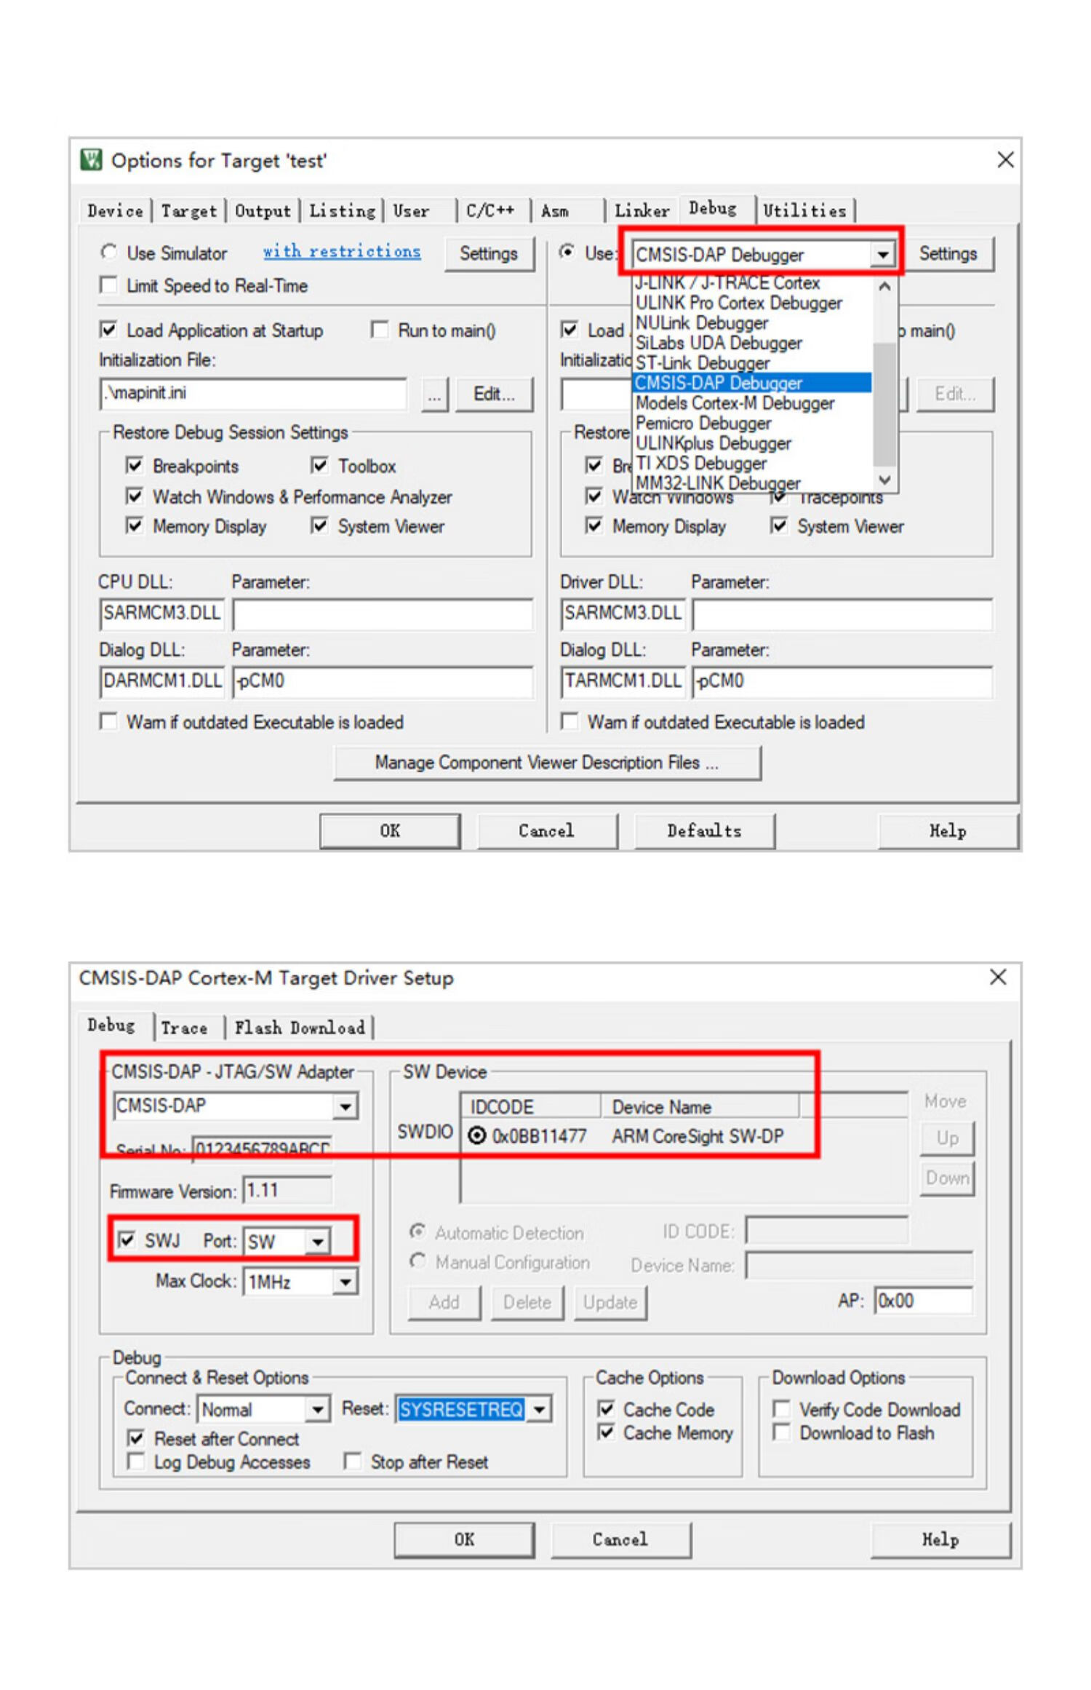The width and height of the screenshot is (1091, 1690).
Task: Go to the Listing tab
Action: click(x=342, y=210)
